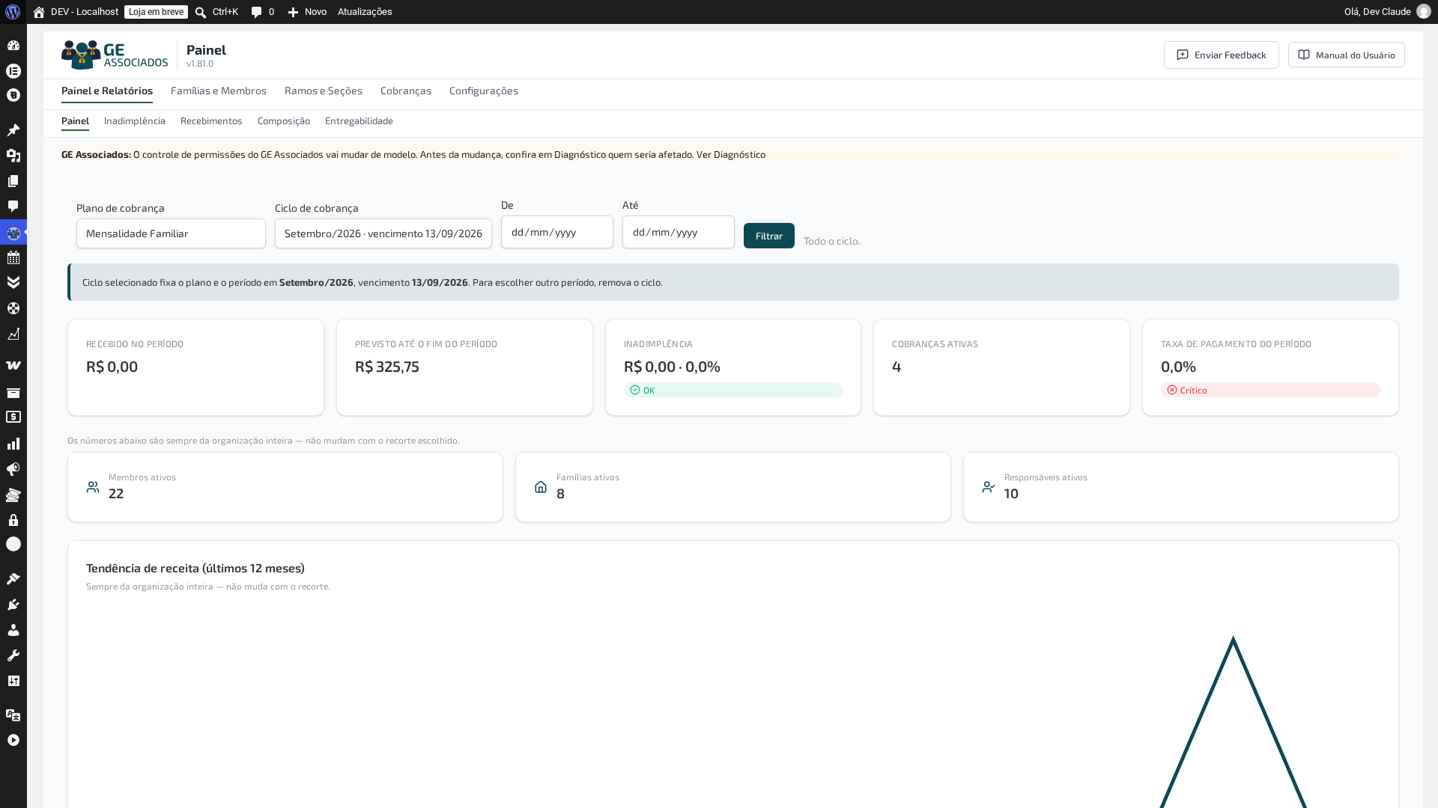Open the calendar icon in the sidebar

13,257
